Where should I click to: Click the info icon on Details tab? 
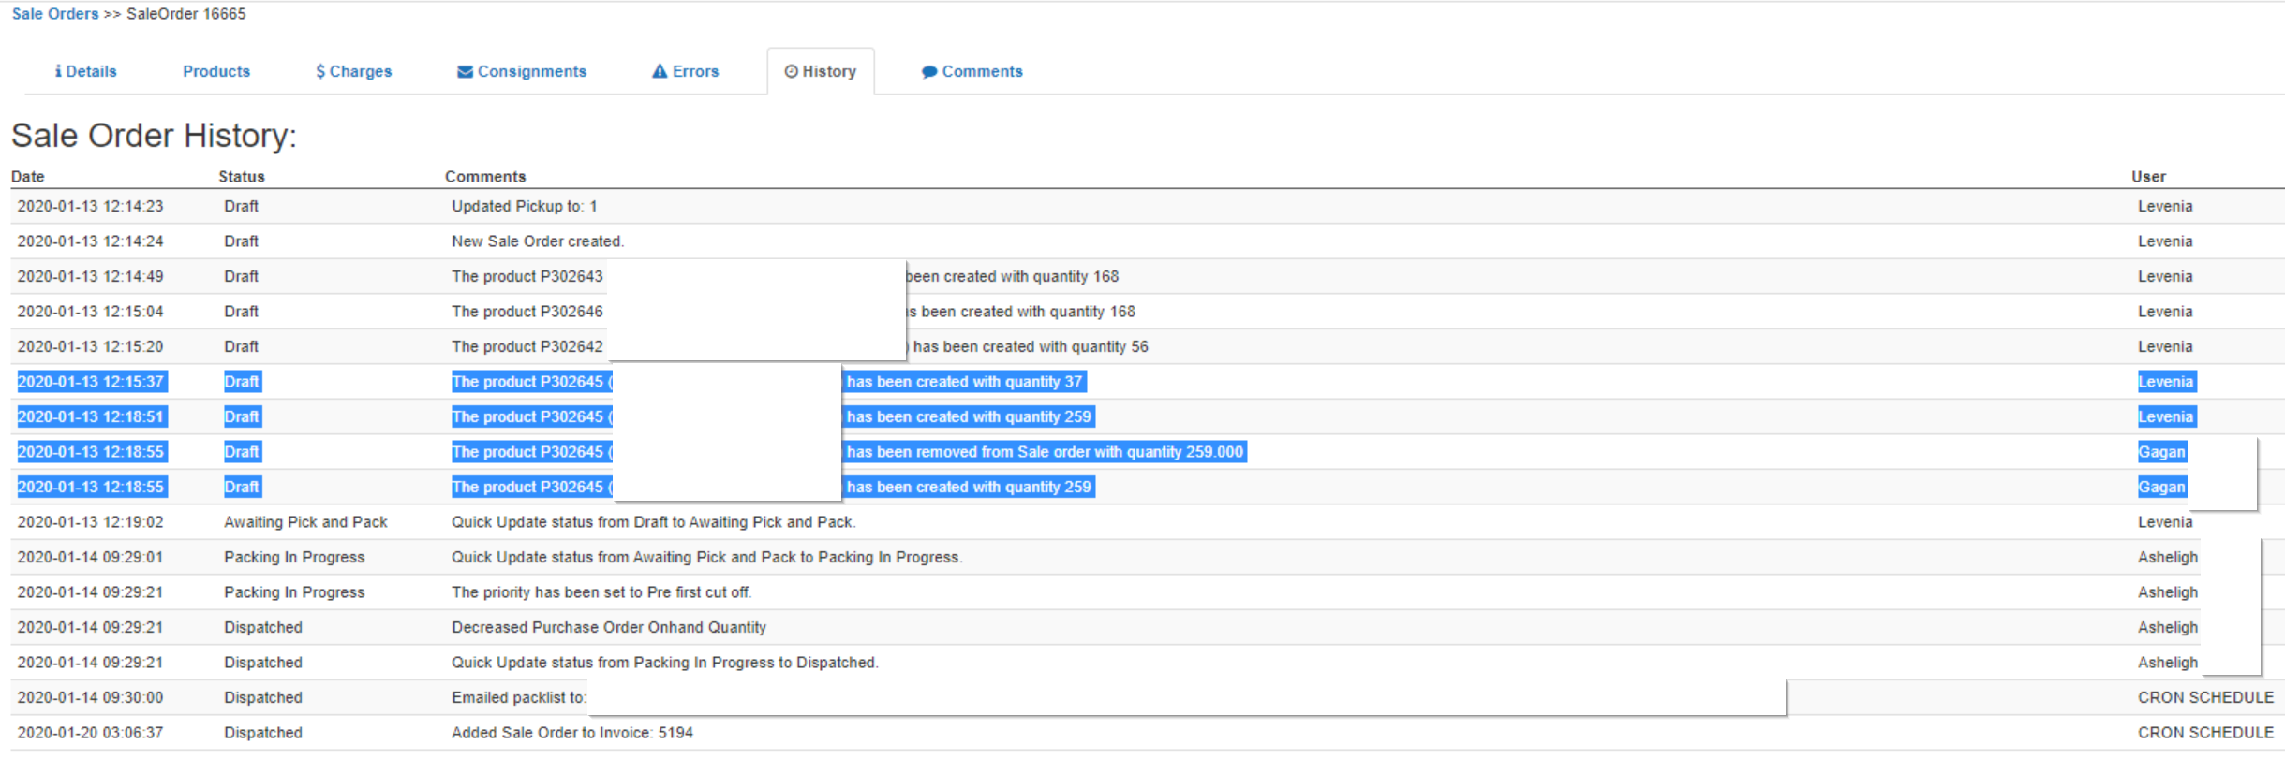pyautogui.click(x=58, y=71)
